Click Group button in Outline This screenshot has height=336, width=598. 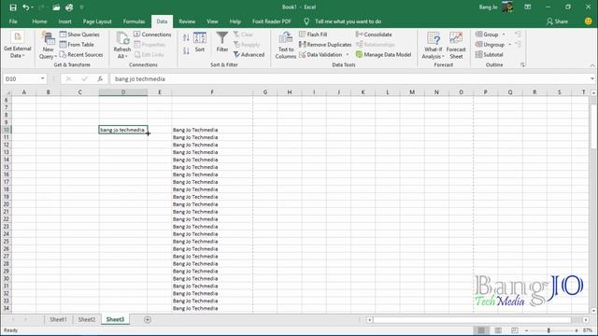click(487, 35)
